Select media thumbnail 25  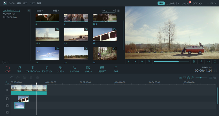[76, 34]
